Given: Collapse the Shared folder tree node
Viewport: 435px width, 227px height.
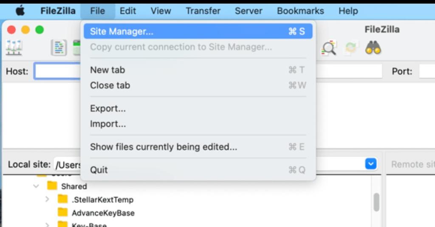Looking at the screenshot, I should [36, 186].
